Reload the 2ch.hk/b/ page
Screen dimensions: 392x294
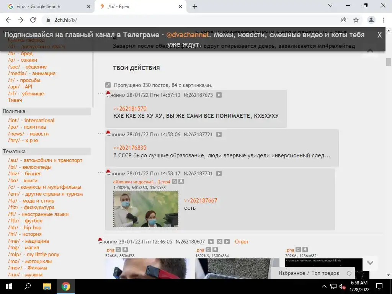[33, 20]
